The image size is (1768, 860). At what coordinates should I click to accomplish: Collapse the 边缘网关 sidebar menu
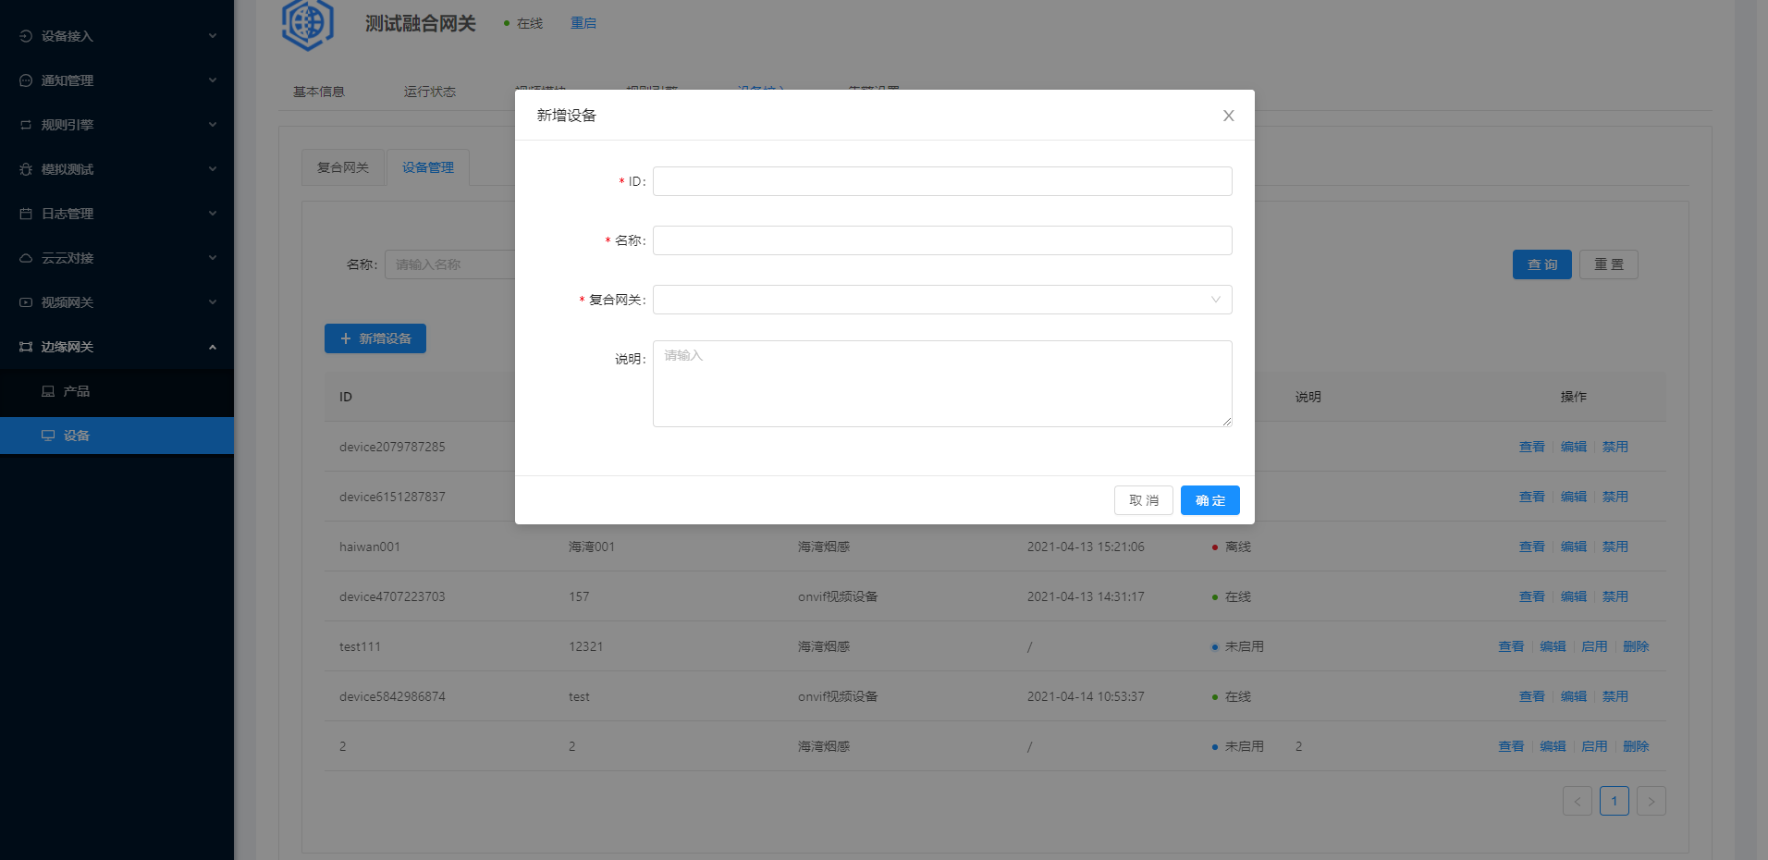point(213,347)
